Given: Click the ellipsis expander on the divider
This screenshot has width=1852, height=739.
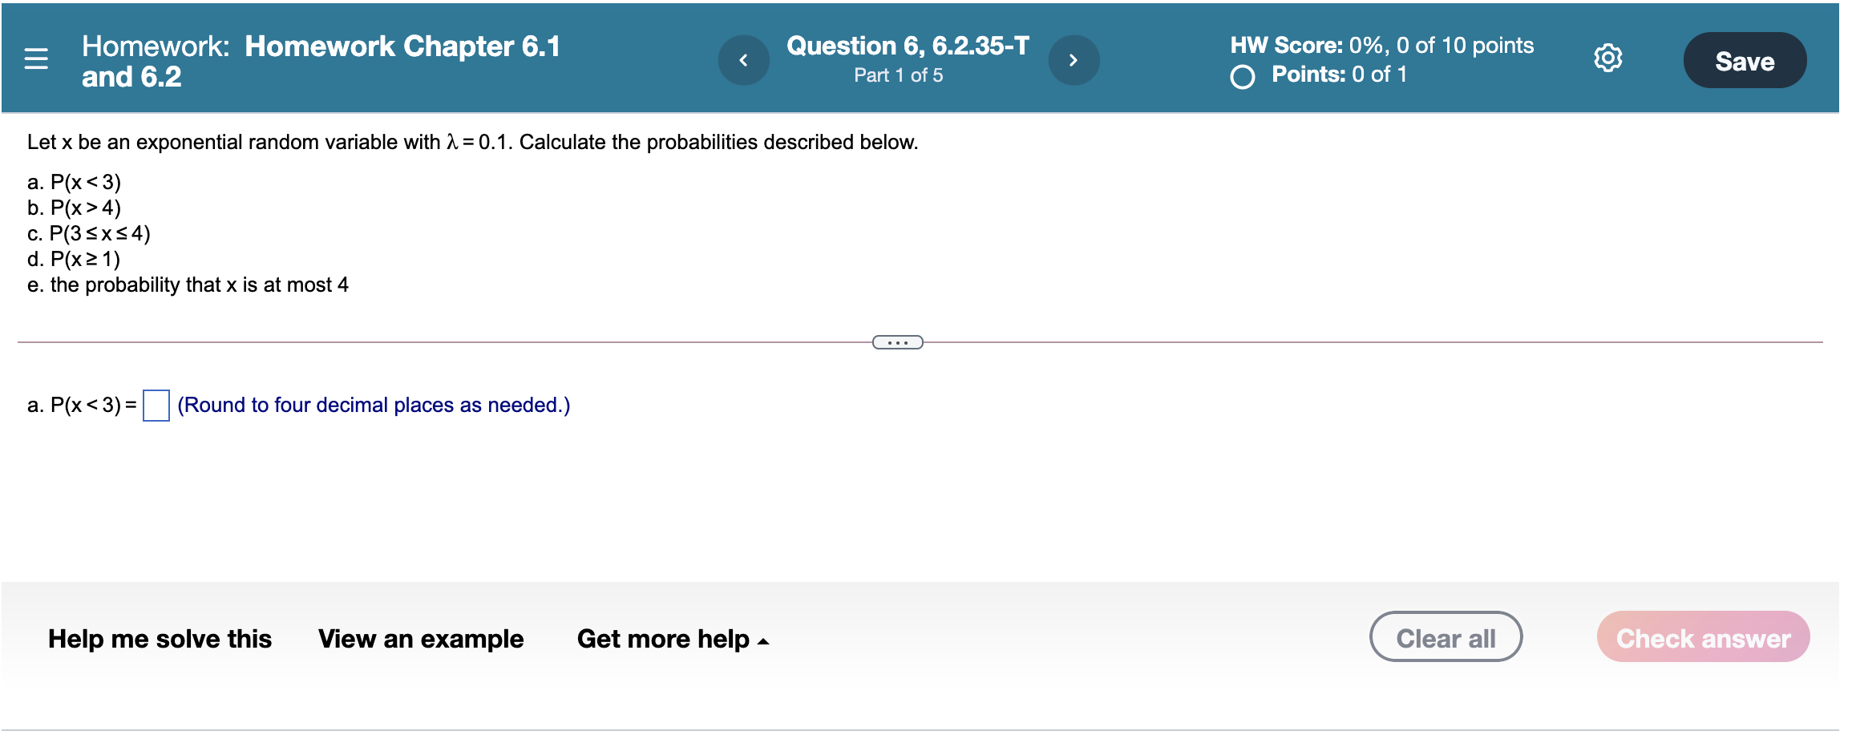Looking at the screenshot, I should point(898,342).
